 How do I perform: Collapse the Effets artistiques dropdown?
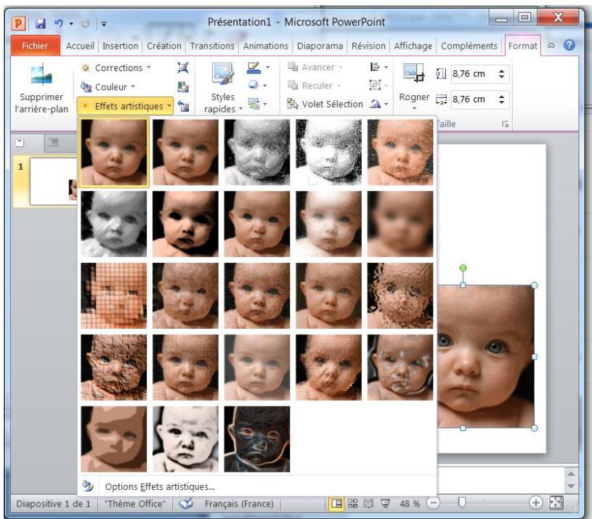[125, 106]
